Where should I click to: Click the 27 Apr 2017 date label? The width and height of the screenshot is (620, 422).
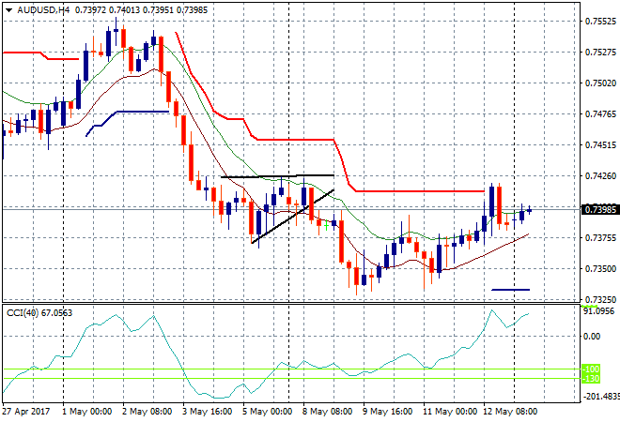tap(25, 412)
